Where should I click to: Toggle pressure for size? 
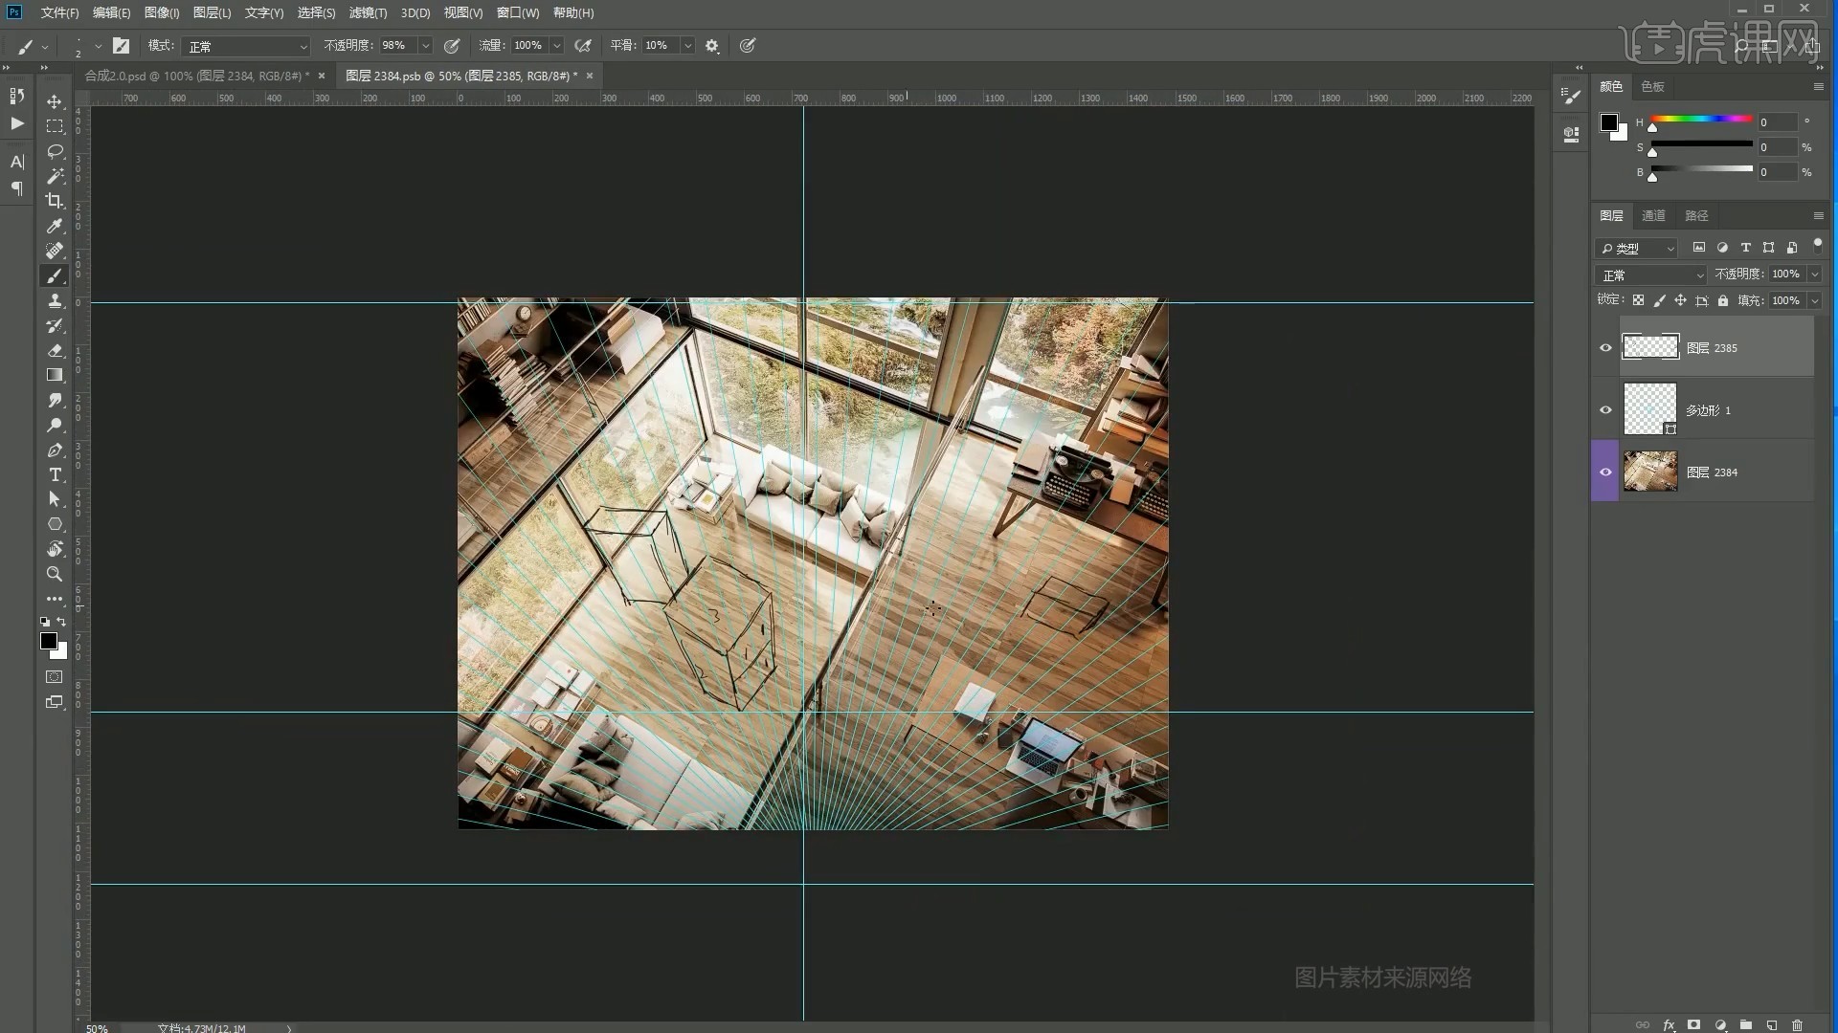(x=748, y=46)
